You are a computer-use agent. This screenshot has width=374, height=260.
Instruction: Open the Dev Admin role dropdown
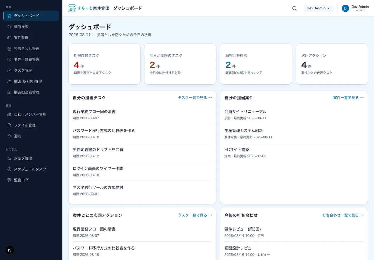tap(318, 8)
